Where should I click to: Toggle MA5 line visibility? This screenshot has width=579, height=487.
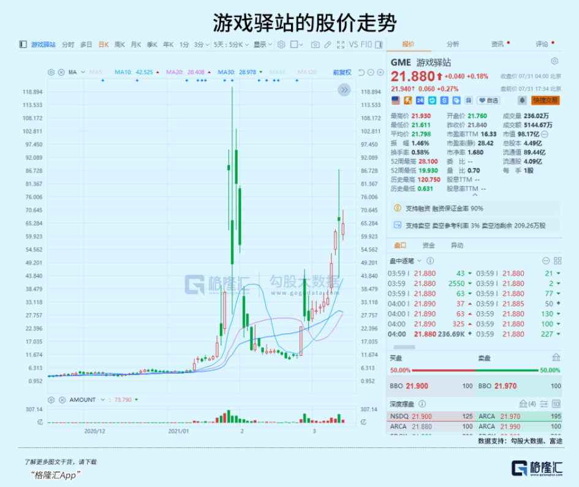[x=96, y=72]
